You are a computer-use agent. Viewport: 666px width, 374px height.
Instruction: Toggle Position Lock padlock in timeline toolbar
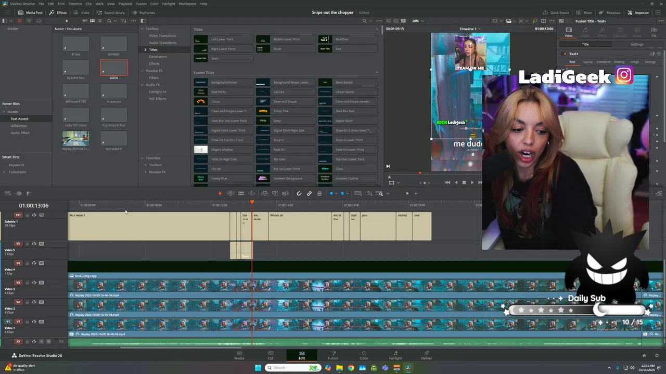pyautogui.click(x=319, y=193)
